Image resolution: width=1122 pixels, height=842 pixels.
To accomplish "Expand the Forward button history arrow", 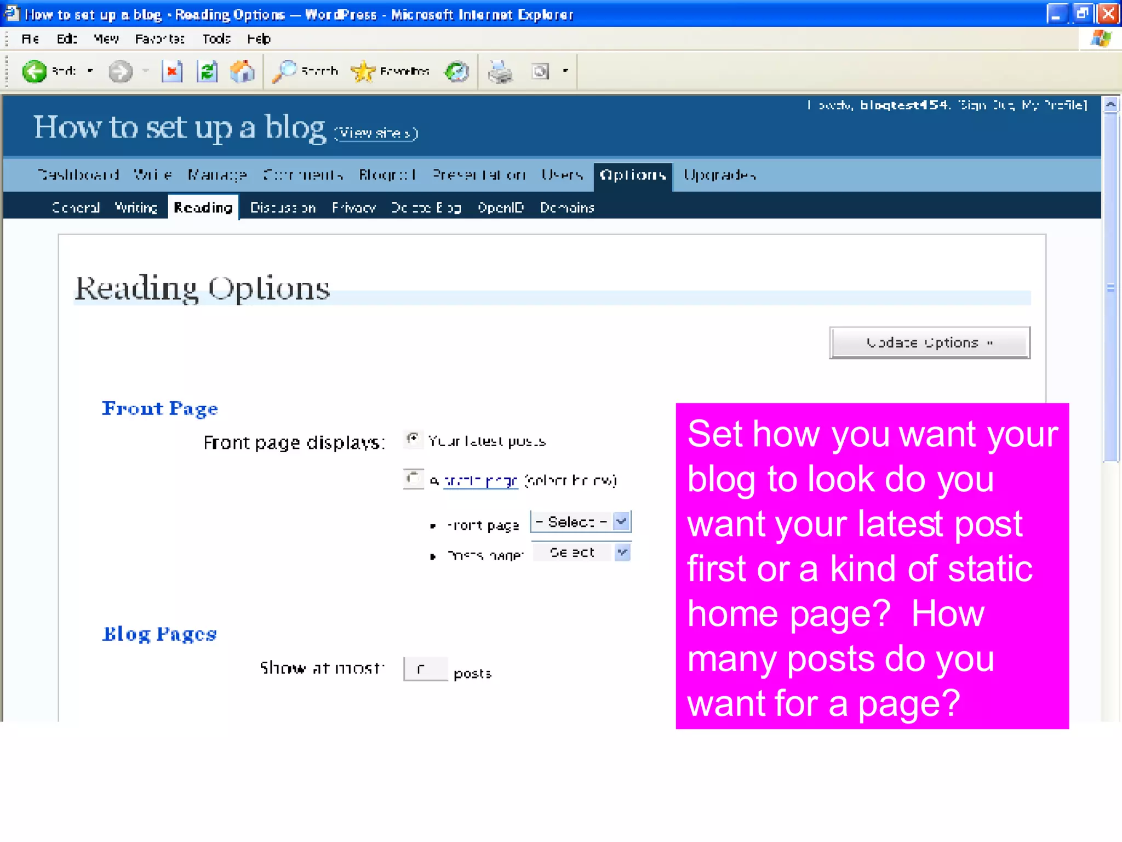I will click(146, 71).
